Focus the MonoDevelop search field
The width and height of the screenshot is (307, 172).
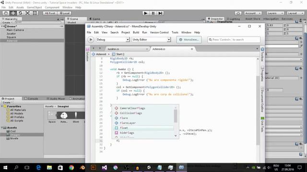click(234, 40)
